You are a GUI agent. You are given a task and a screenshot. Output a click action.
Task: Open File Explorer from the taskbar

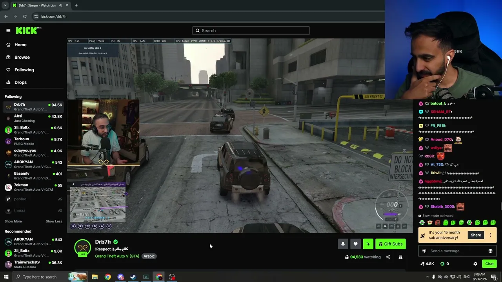95,277
